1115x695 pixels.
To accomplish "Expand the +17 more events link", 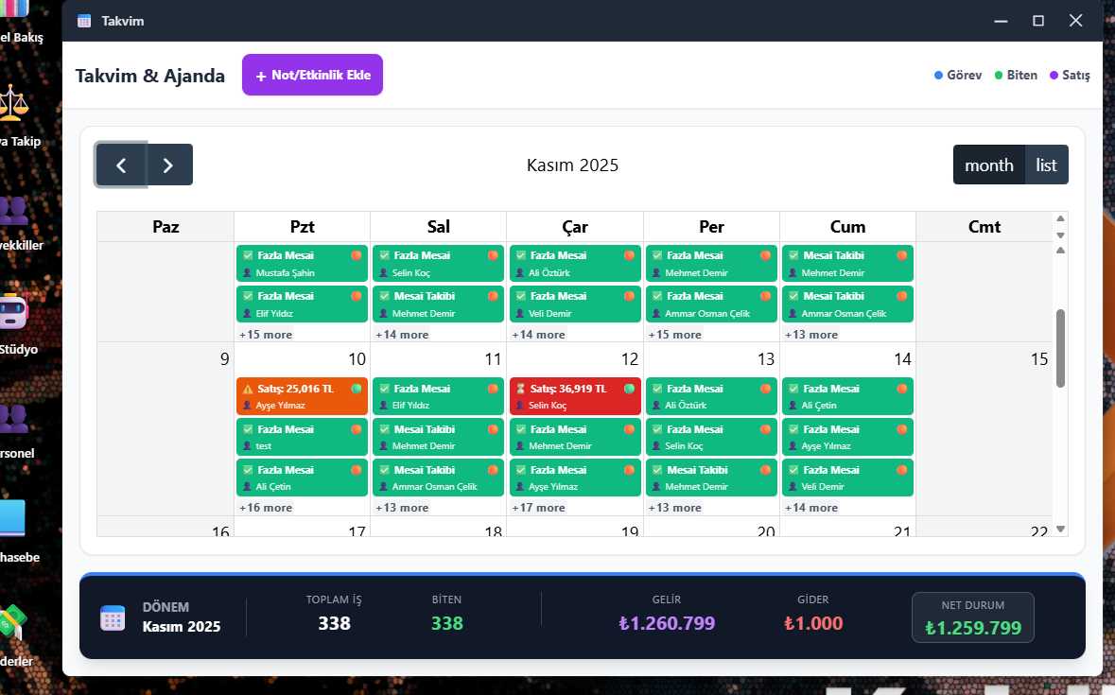I will coord(538,508).
